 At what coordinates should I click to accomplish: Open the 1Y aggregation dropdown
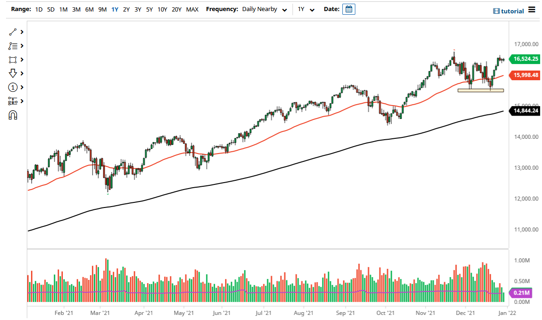click(306, 9)
